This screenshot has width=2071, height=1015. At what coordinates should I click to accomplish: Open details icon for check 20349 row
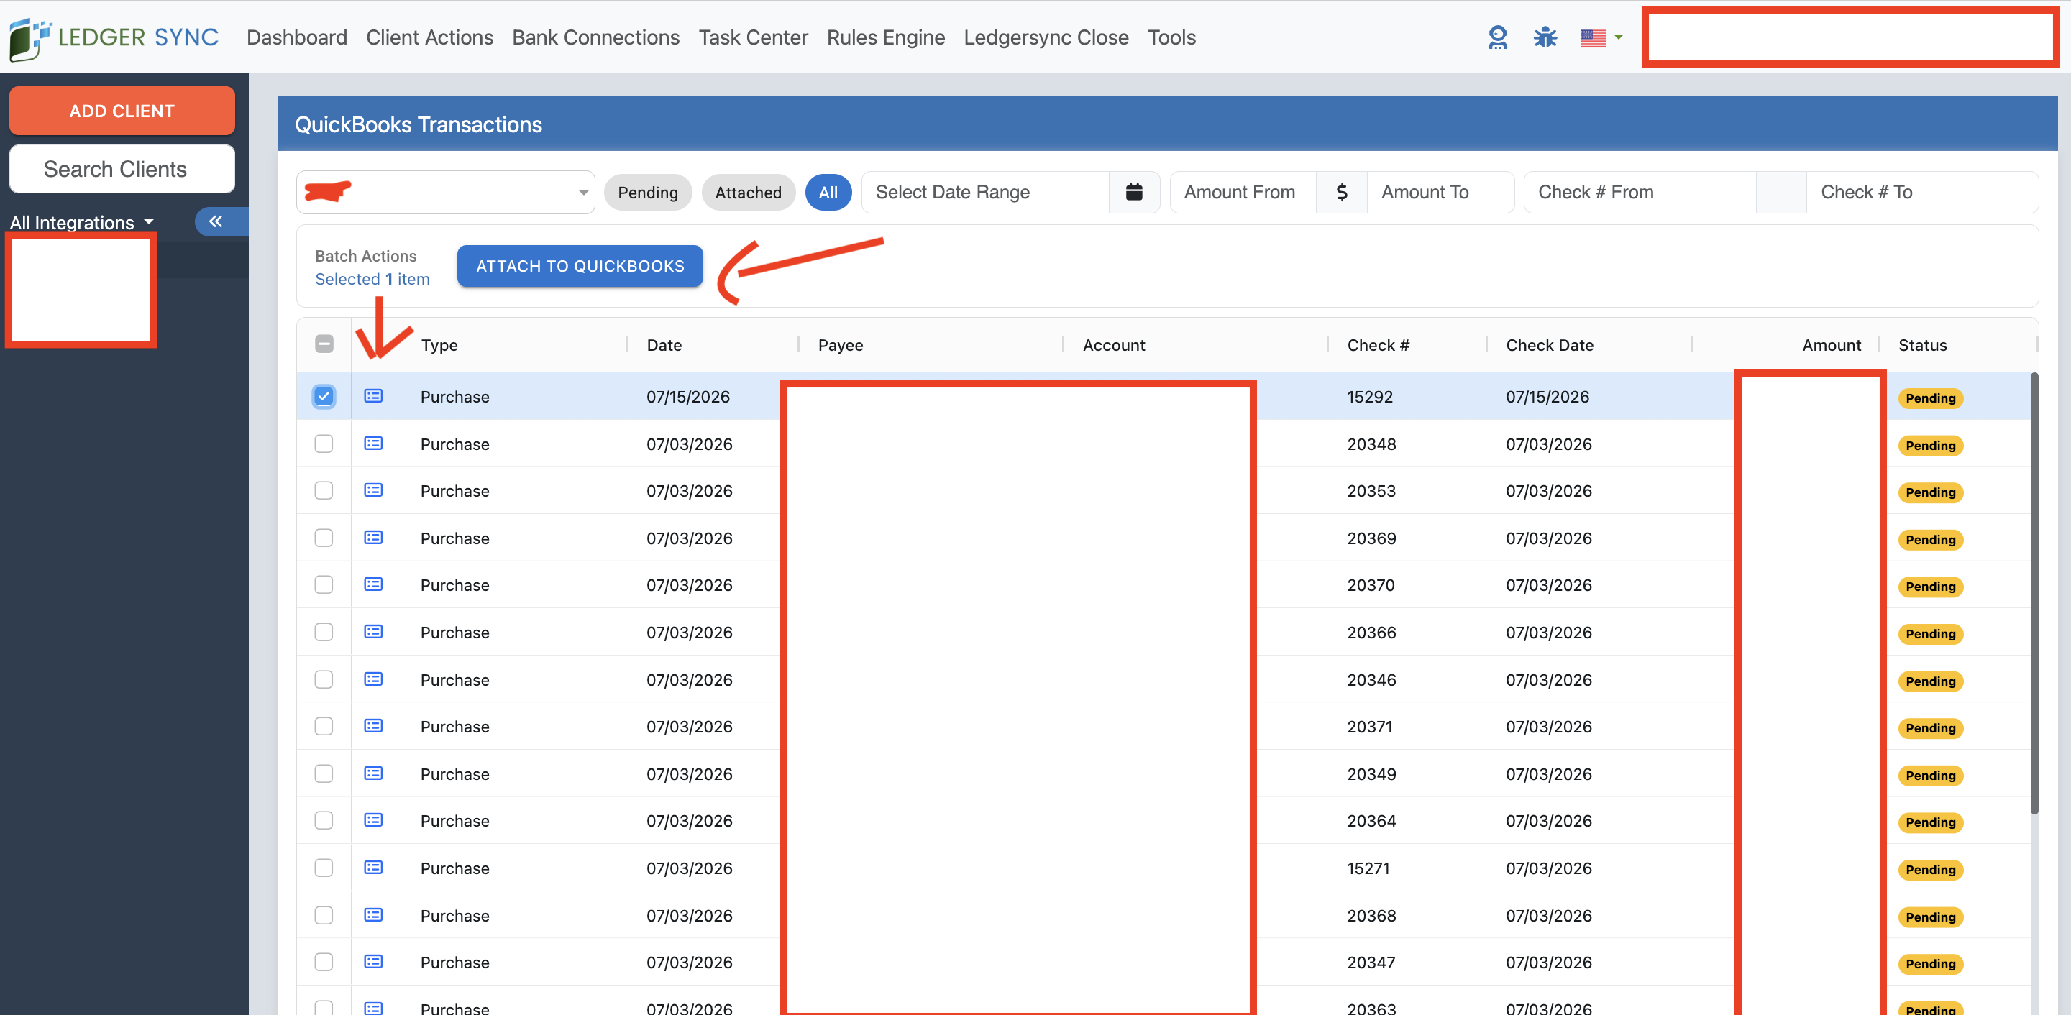[x=373, y=773]
